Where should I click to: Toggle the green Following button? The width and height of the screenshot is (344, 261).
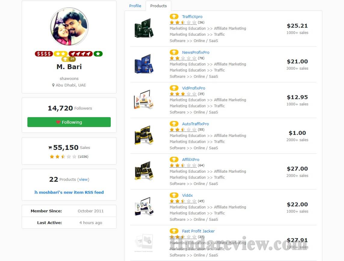click(69, 122)
